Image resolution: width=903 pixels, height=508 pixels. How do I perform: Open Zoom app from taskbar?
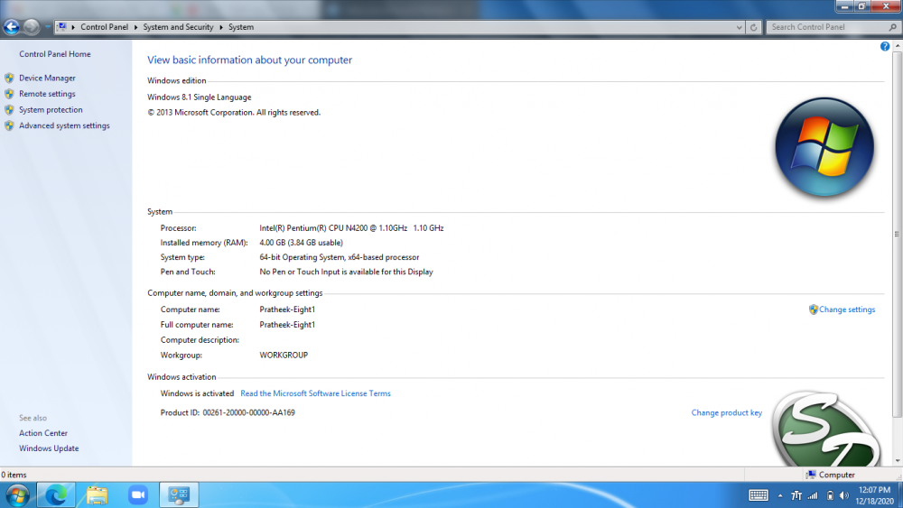coord(137,494)
